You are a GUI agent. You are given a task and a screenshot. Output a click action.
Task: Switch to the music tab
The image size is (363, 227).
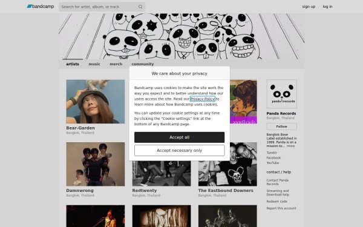point(94,64)
